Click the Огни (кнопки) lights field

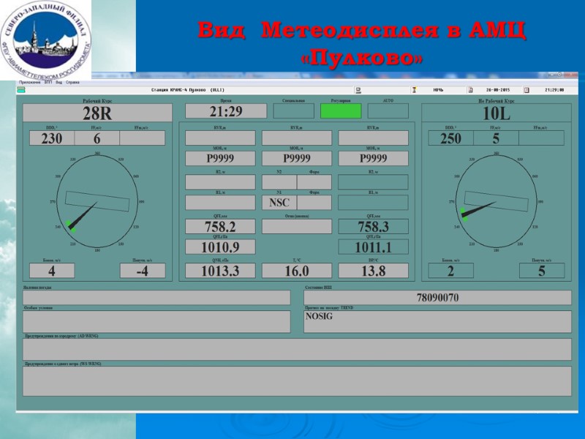tap(297, 226)
